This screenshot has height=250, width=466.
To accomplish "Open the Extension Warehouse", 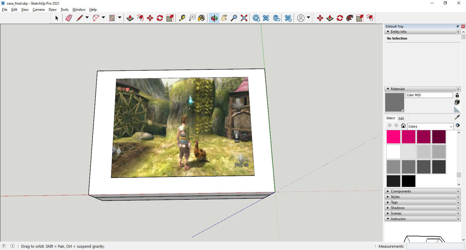I will [x=266, y=18].
